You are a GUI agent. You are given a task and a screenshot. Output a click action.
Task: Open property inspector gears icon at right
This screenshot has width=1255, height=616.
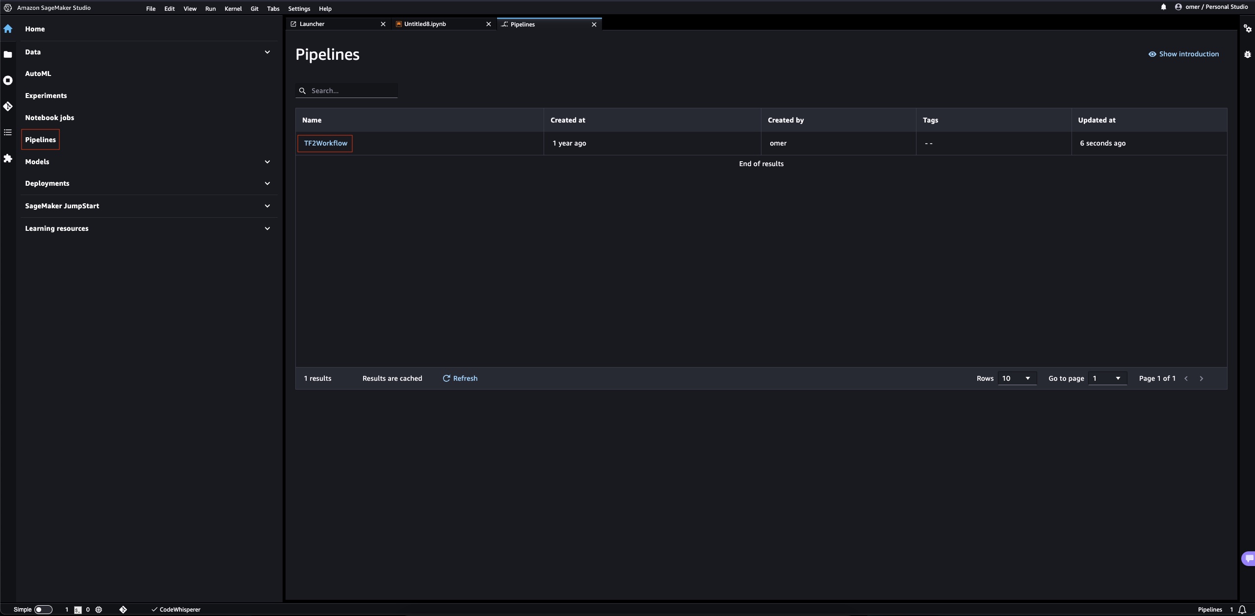pos(1247,29)
